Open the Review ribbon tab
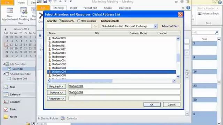Screen dimensions: 223x125 108,8
